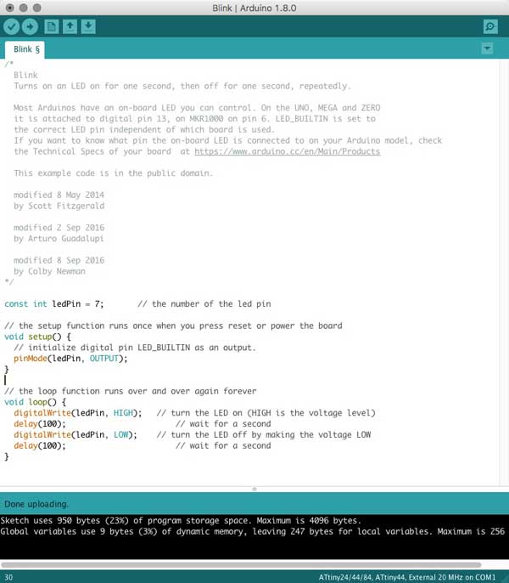Click 'by Arturo Guadalupi' comment line
The image size is (509, 583).
pyautogui.click(x=59, y=239)
